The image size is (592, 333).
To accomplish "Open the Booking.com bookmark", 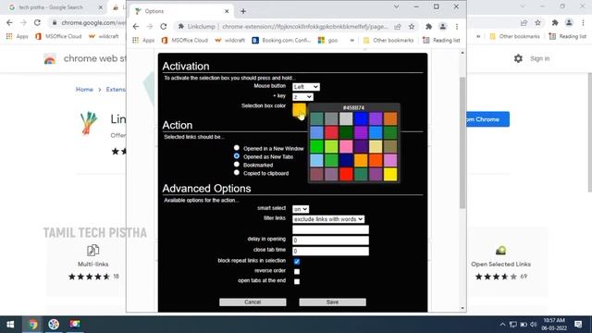I will coord(281,40).
